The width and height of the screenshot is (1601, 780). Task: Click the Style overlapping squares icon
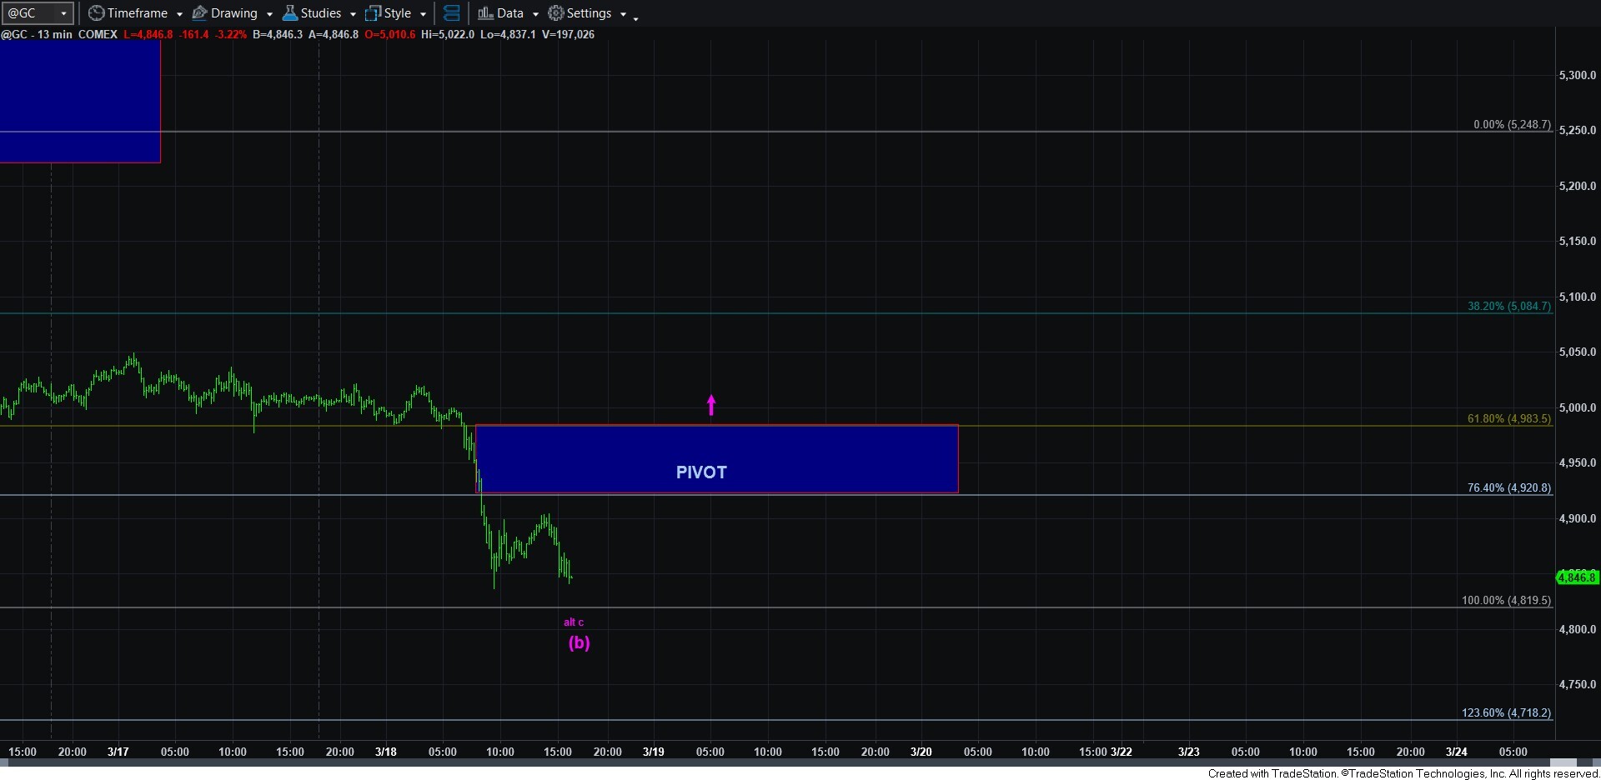point(373,13)
